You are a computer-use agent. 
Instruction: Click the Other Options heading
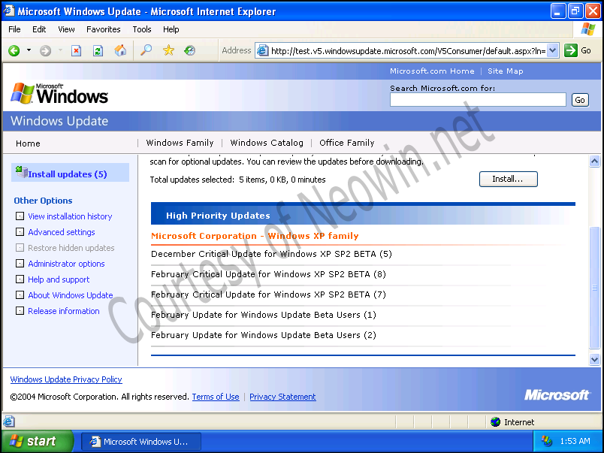(43, 201)
